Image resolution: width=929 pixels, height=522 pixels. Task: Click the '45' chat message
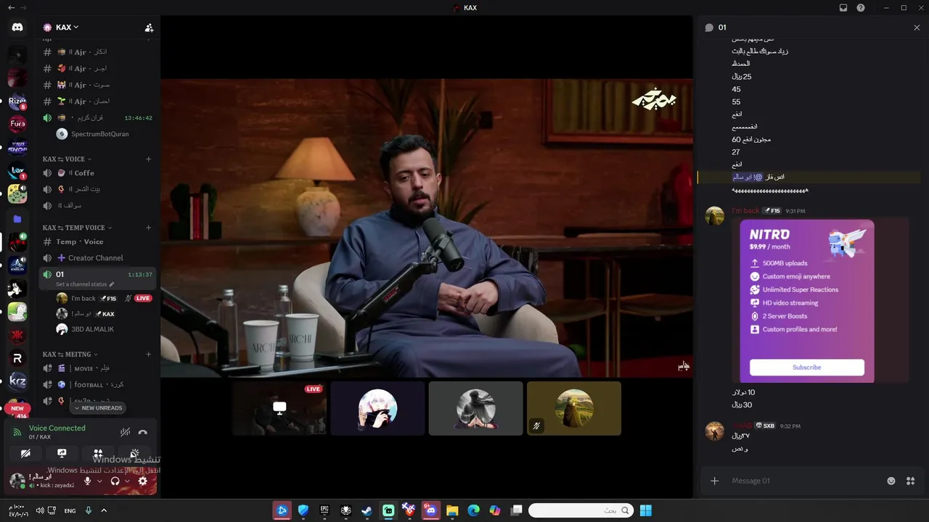point(736,89)
